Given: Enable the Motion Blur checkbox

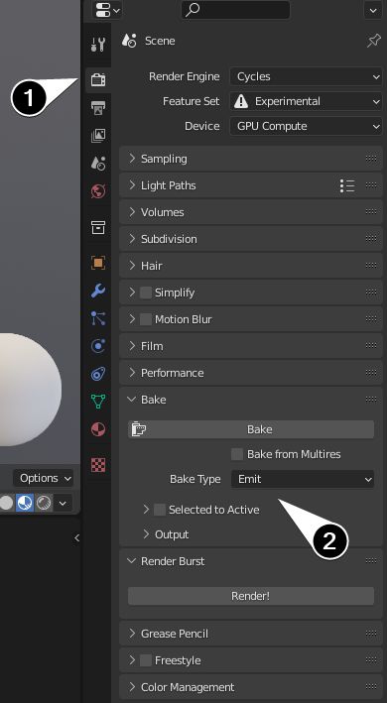Looking at the screenshot, I should tap(146, 319).
